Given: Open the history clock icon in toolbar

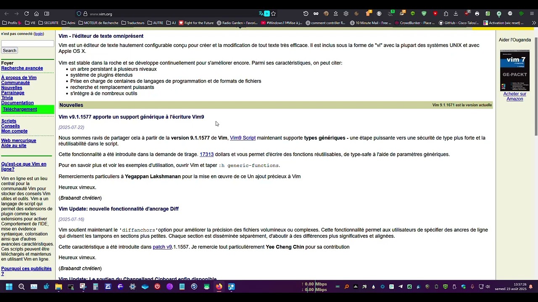Looking at the screenshot, I should tap(306, 14).
